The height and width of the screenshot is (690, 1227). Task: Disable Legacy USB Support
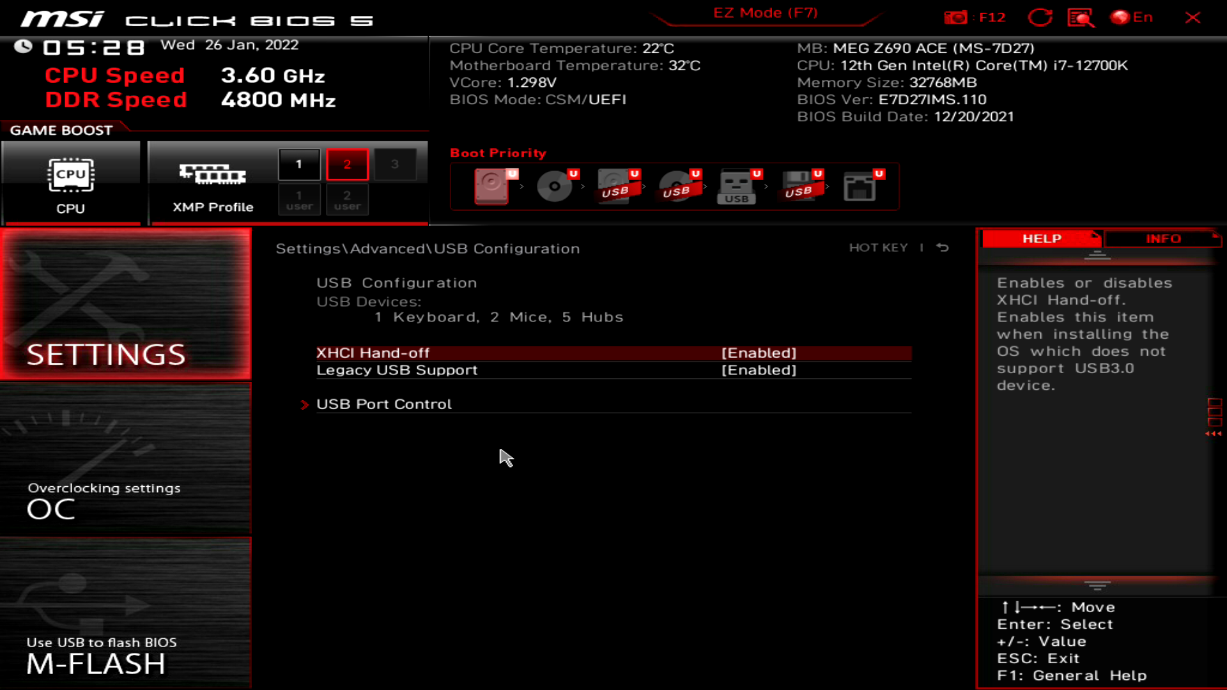coord(758,369)
